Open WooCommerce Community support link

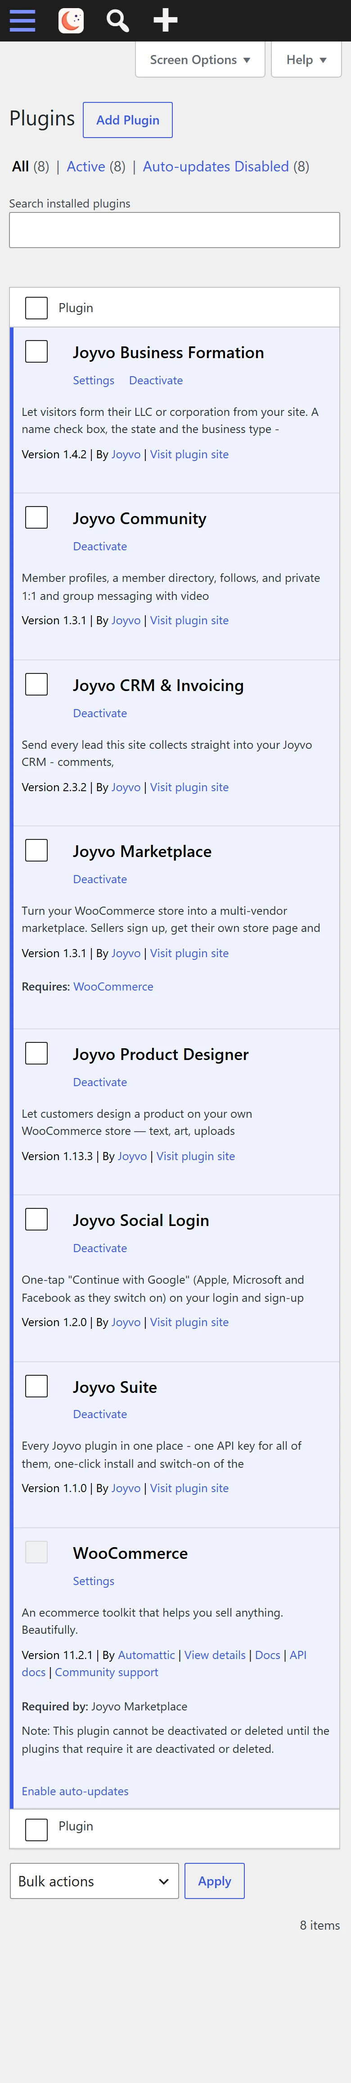tap(107, 1672)
